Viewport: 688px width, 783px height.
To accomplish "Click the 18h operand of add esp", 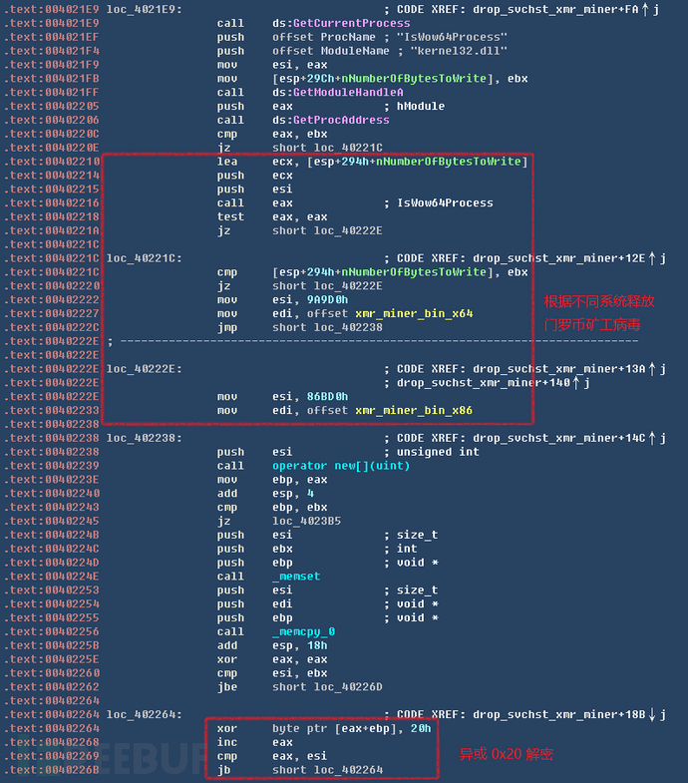I will pos(317,645).
